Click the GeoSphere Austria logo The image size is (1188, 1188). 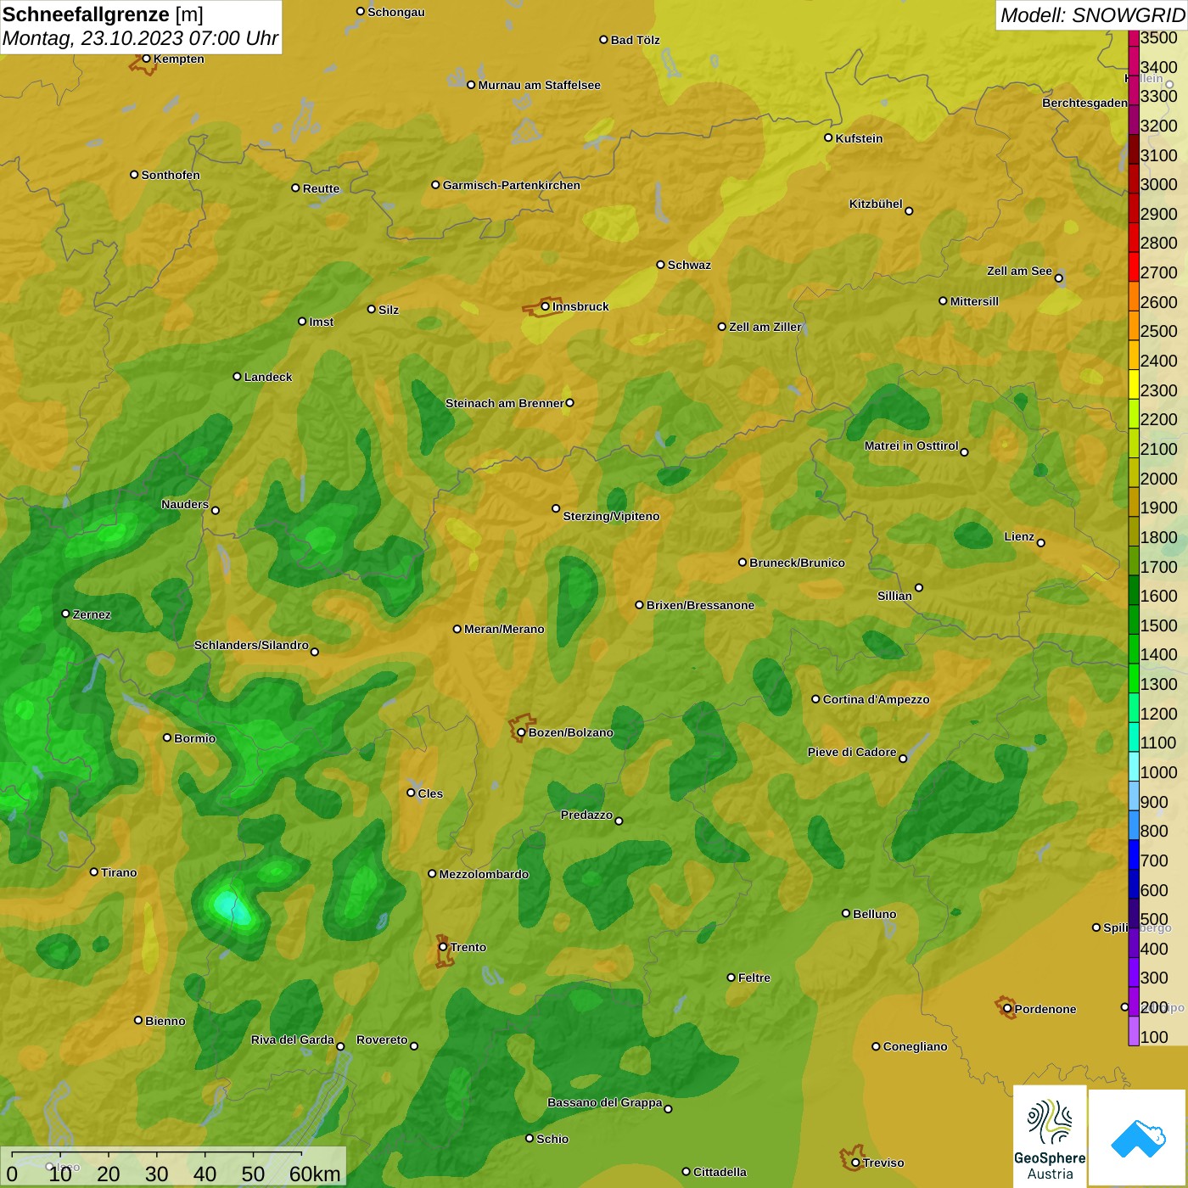(x=1050, y=1135)
